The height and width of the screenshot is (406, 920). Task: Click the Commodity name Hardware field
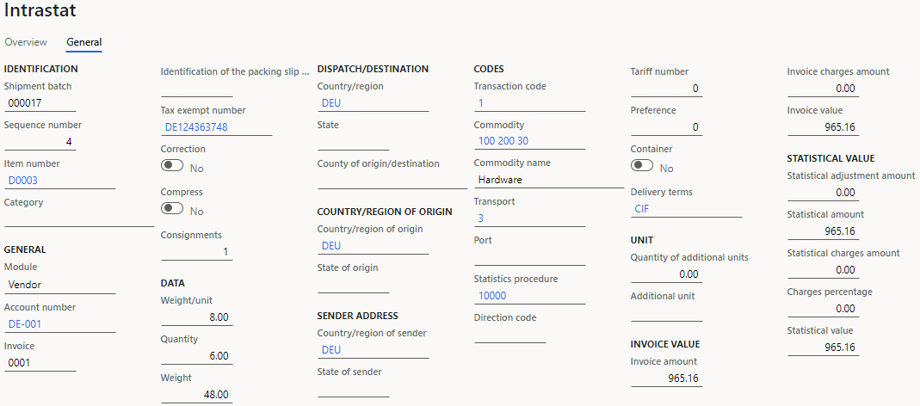(x=549, y=180)
